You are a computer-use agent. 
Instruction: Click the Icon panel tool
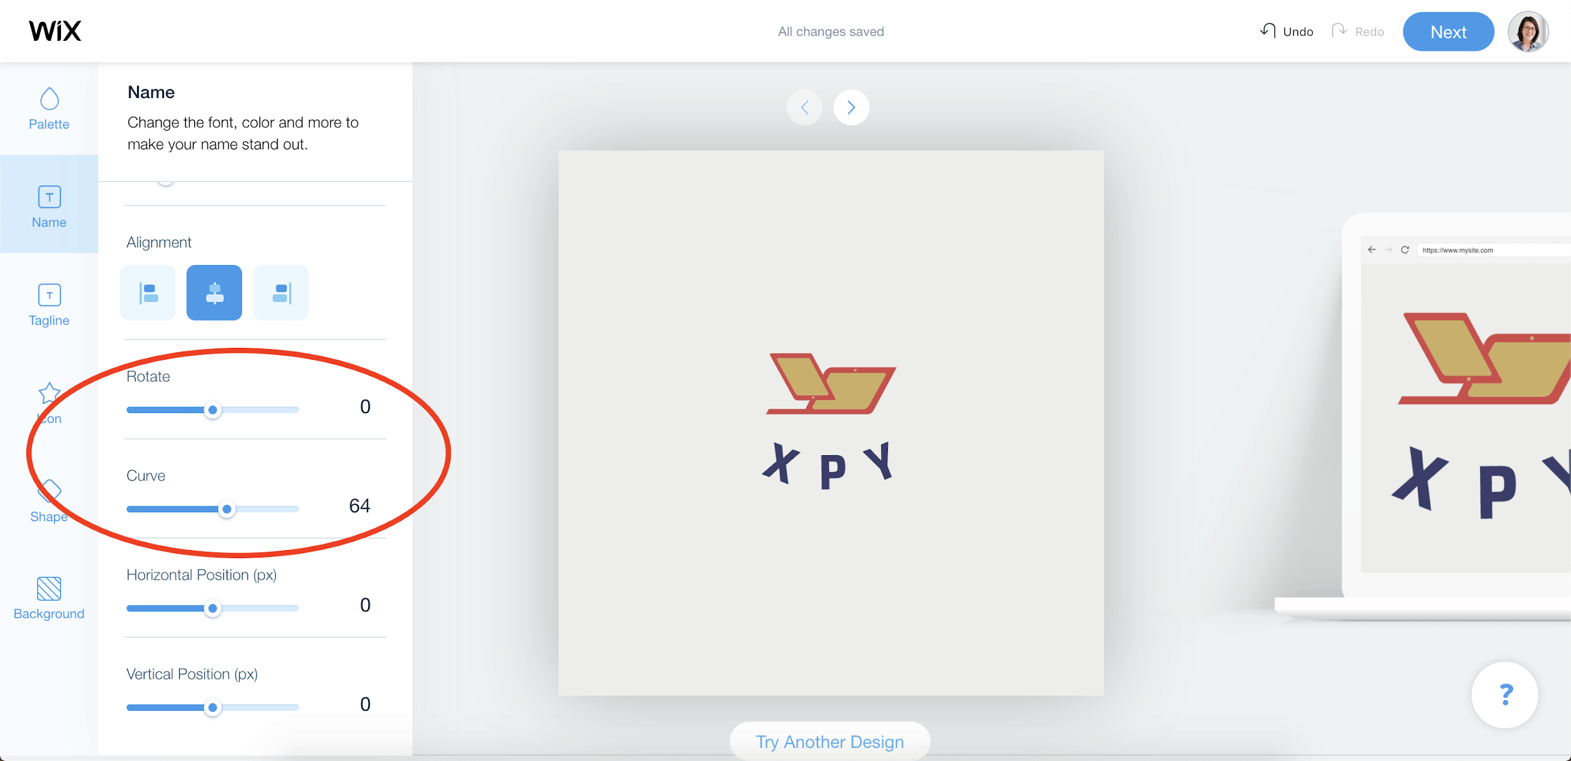48,401
